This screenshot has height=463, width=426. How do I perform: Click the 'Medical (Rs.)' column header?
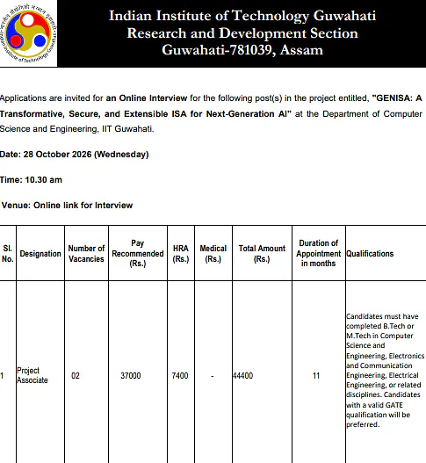click(213, 254)
